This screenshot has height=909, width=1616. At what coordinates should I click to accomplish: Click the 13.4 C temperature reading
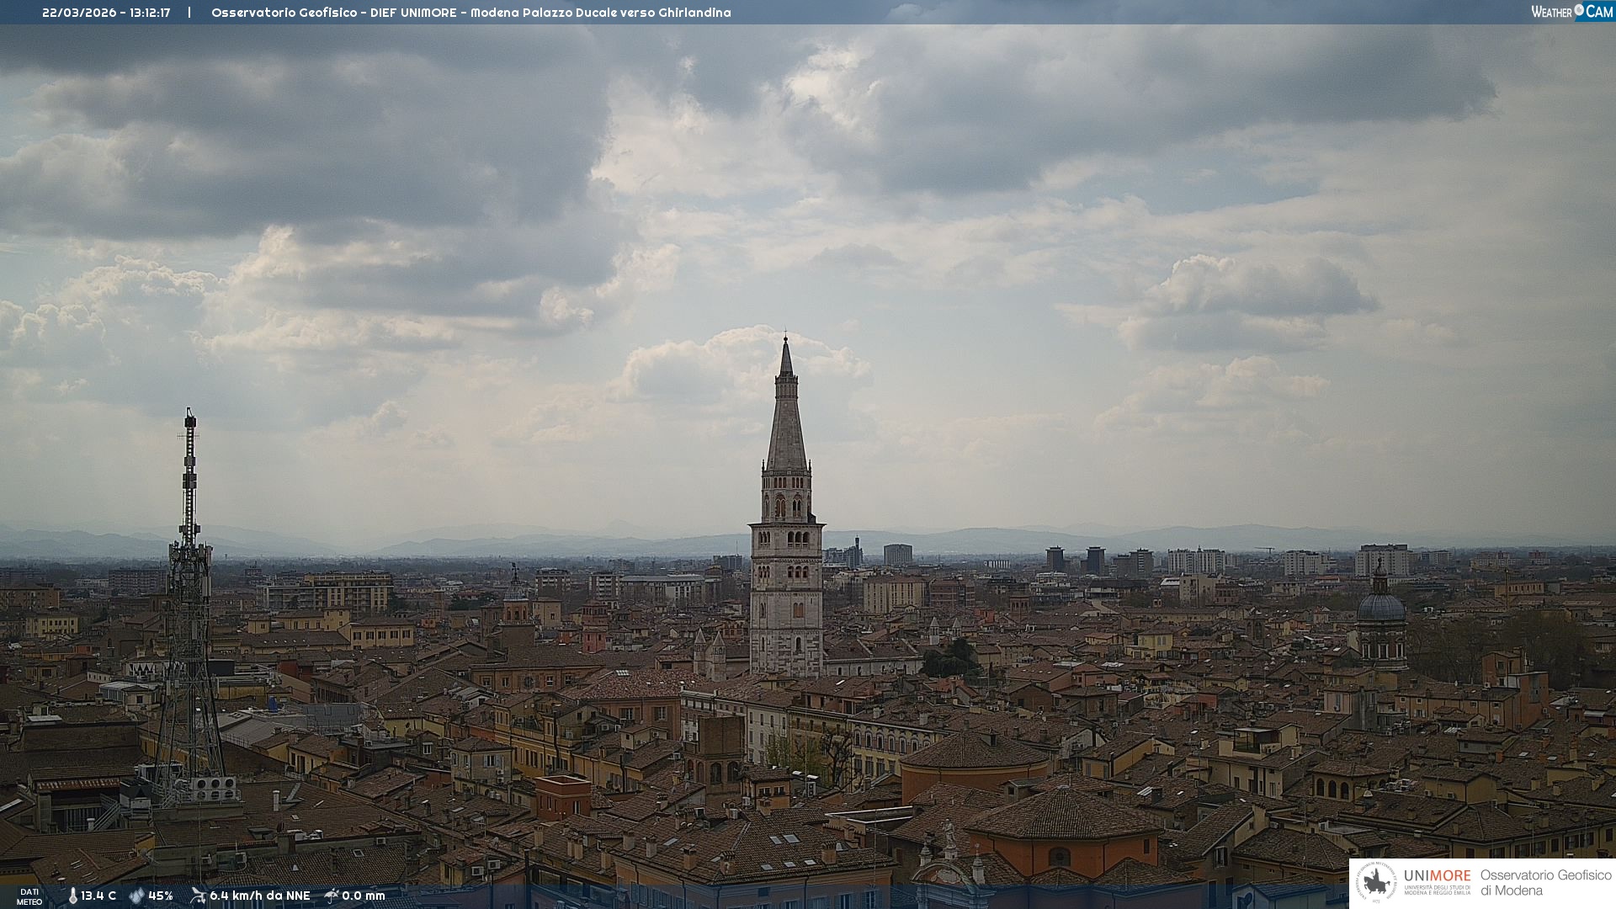[x=98, y=896]
